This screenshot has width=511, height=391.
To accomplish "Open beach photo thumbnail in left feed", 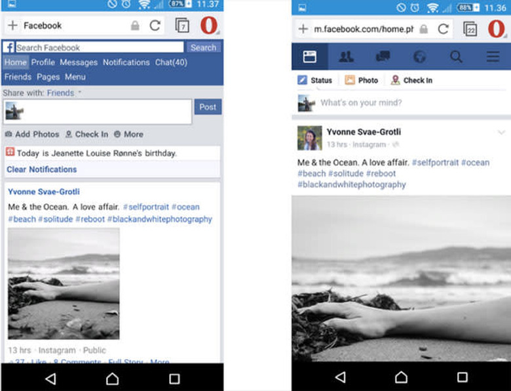I will tap(64, 284).
